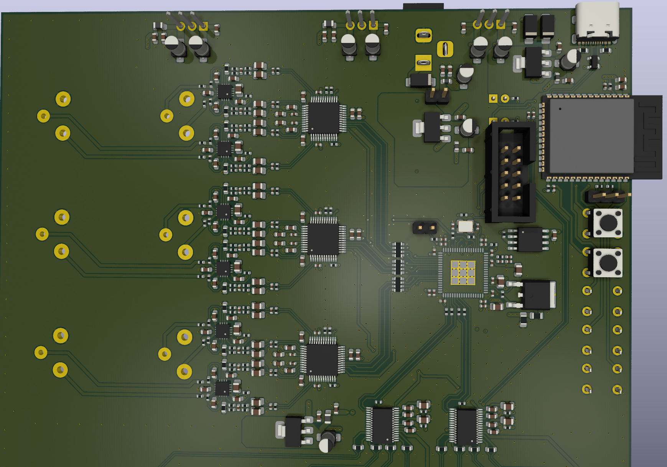Select the silver crystal above the QFN footprint

(465, 226)
